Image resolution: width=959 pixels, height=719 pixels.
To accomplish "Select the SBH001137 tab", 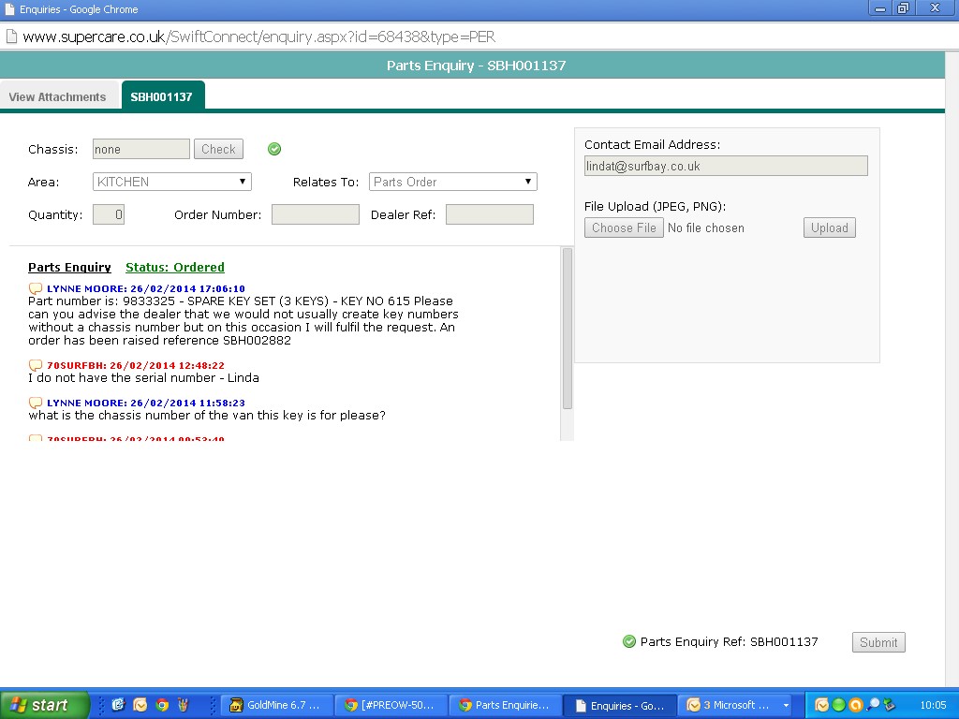I will coord(162,96).
